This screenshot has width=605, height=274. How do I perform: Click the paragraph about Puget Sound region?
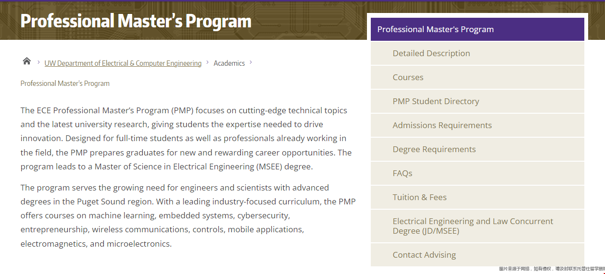coord(188,215)
